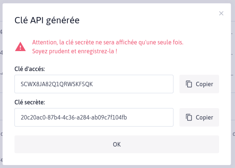Click the red warning triangle icon
Viewport: 235px width, 168px height.
[20, 47]
